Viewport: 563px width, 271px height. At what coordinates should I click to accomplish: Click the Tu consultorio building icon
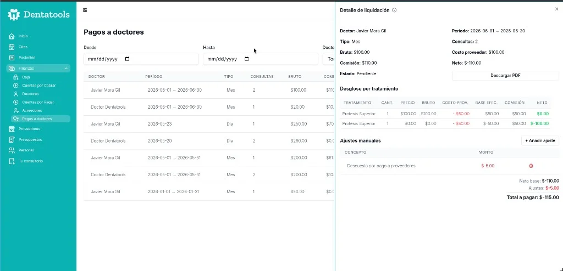(x=12, y=161)
